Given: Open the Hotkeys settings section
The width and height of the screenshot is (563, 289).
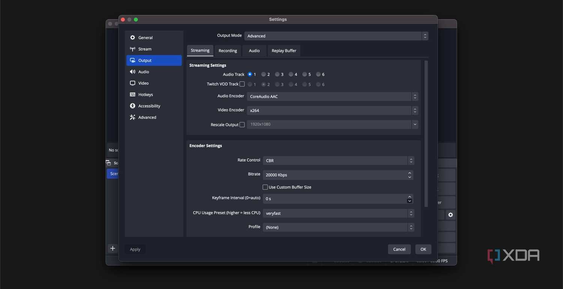Looking at the screenshot, I should click(x=154, y=94).
